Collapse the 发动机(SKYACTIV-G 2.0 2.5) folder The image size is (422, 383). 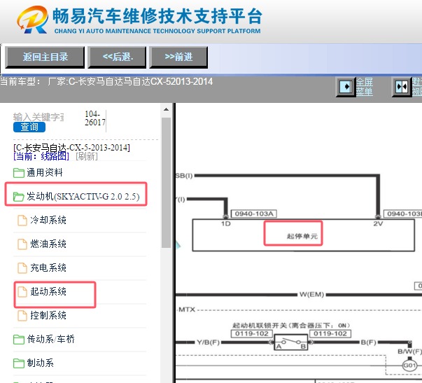tap(83, 196)
